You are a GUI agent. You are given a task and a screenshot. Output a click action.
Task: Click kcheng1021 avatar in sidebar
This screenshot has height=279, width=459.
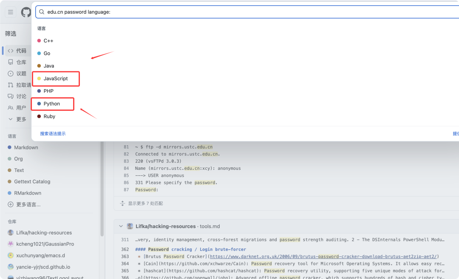11,244
